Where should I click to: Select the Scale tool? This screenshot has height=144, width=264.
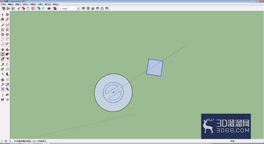coord(3,59)
